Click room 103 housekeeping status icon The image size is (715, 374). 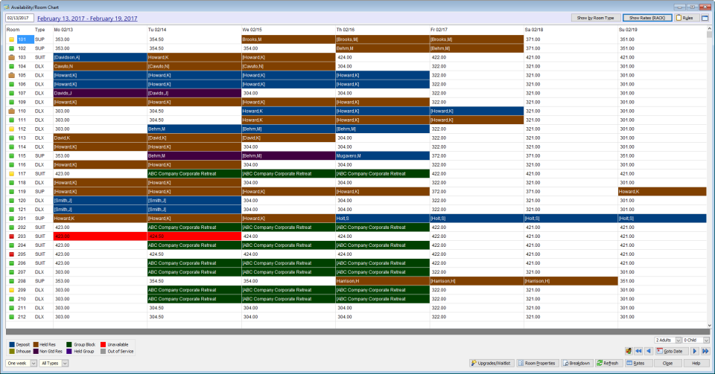click(11, 57)
